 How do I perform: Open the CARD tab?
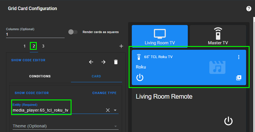pos(96,76)
